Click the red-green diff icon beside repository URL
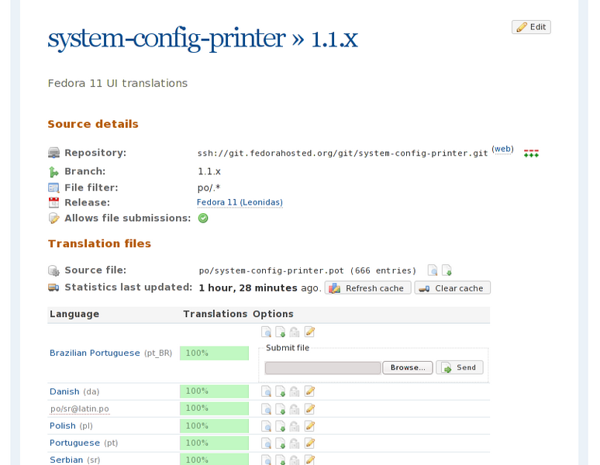 pyautogui.click(x=531, y=153)
